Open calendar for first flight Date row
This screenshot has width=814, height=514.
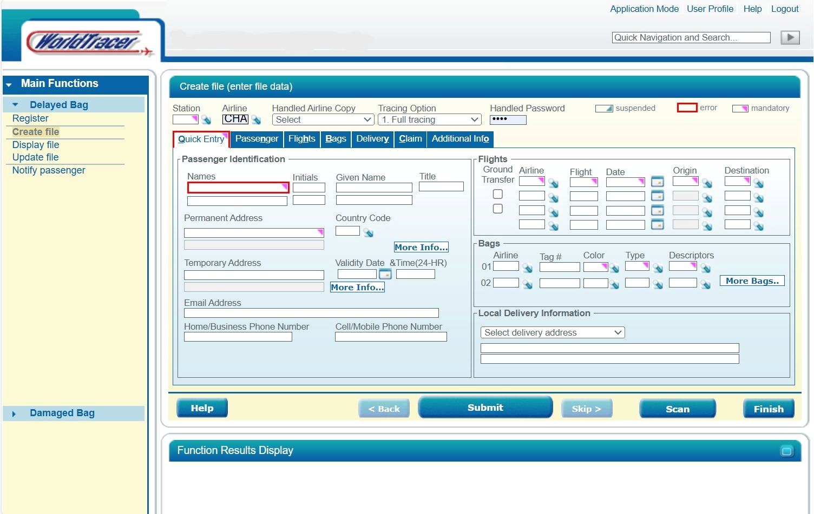[x=657, y=182]
